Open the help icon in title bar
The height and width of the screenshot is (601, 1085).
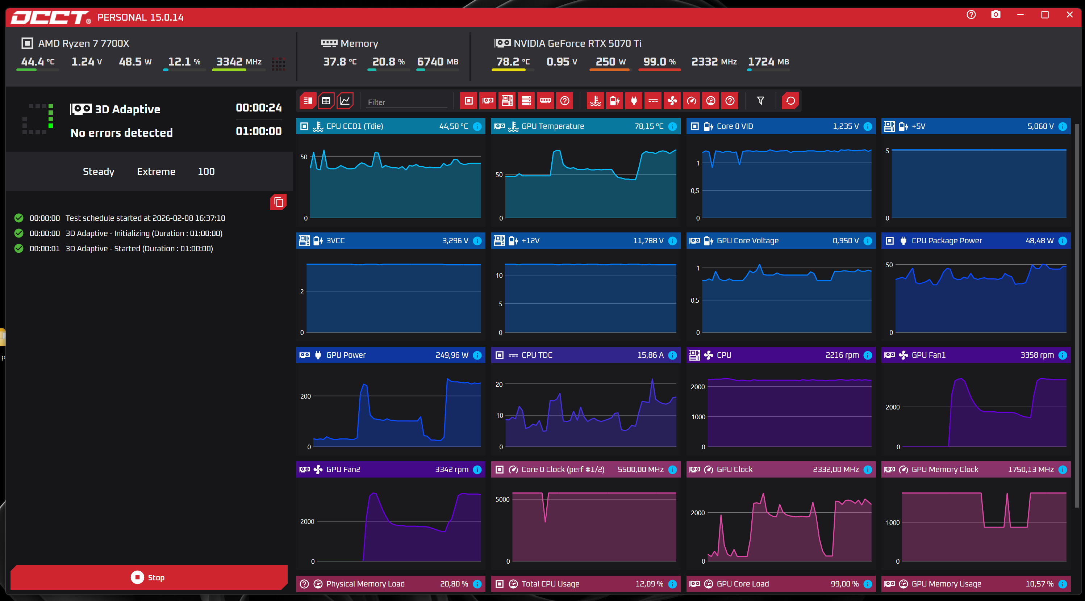coord(971,15)
